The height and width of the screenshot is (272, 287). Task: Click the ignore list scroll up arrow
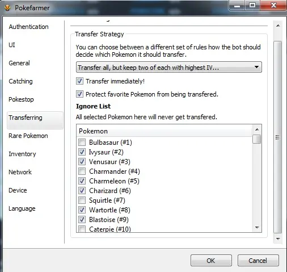point(257,129)
